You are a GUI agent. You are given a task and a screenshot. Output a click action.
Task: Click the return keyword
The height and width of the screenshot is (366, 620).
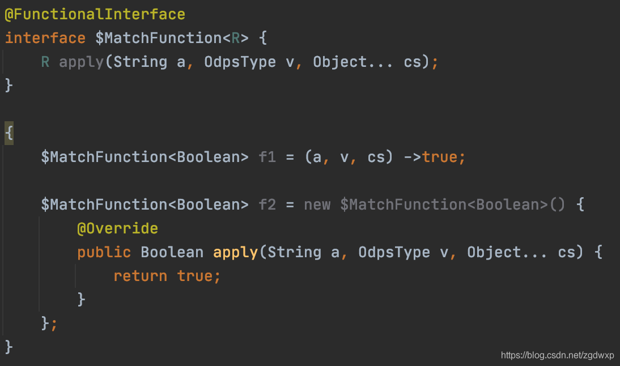(x=141, y=276)
